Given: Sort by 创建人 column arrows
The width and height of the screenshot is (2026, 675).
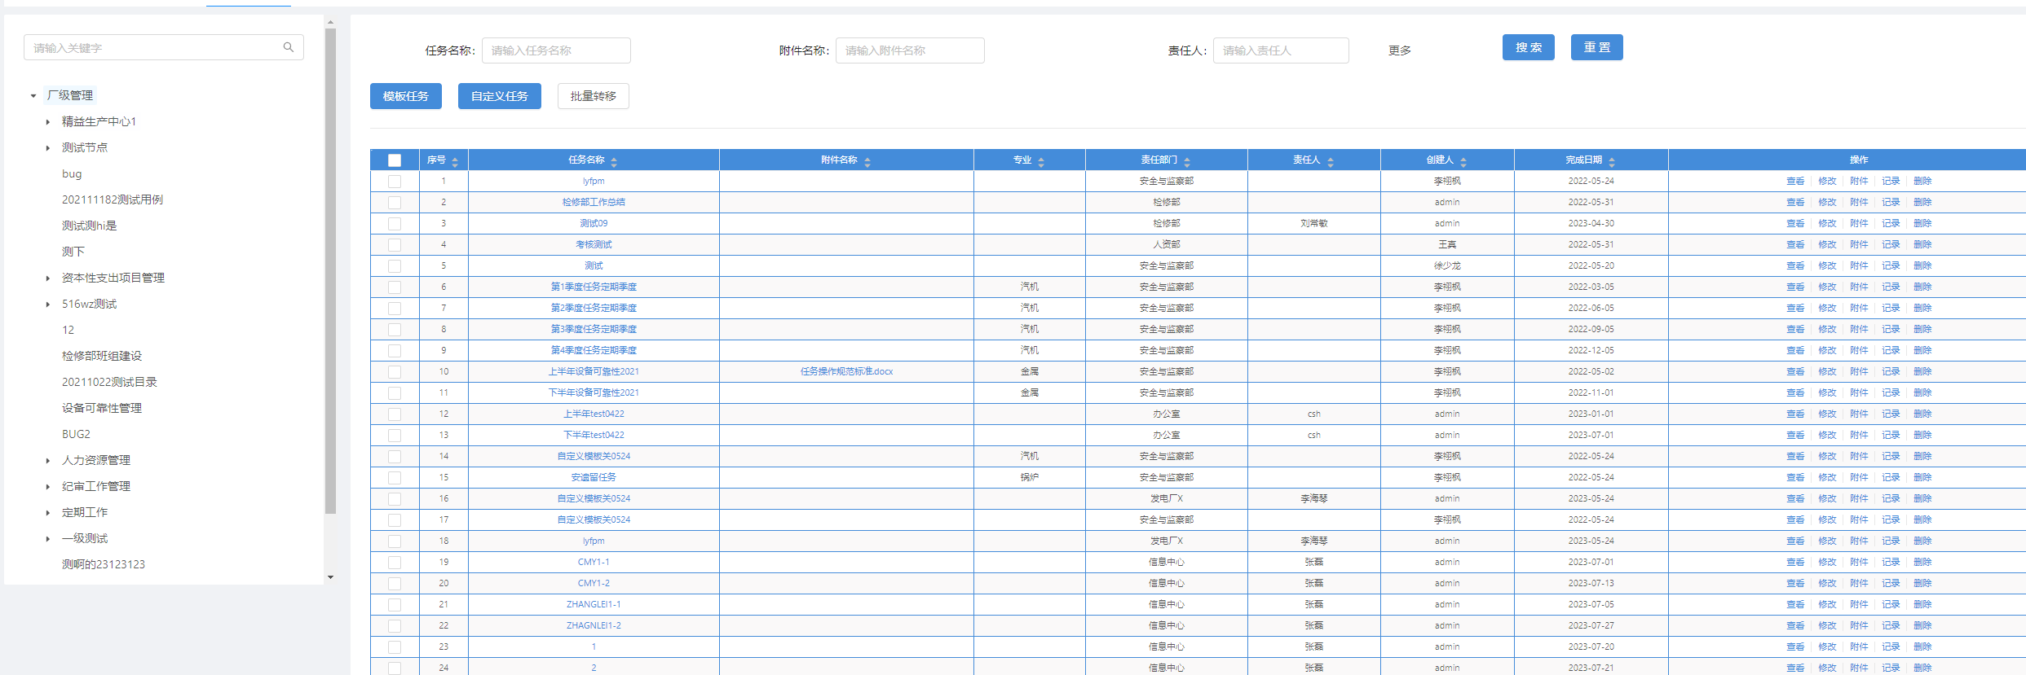Looking at the screenshot, I should (x=1463, y=161).
